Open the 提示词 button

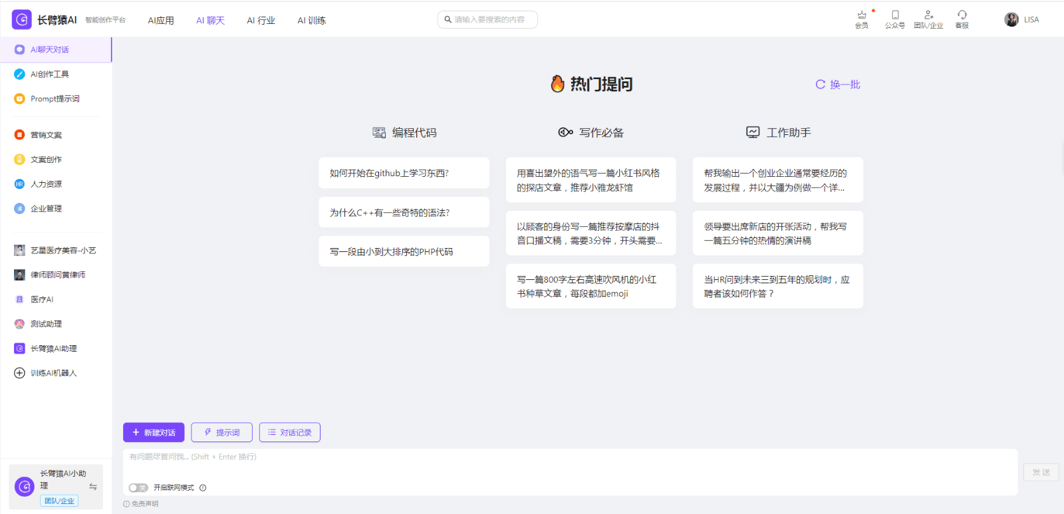click(x=221, y=432)
